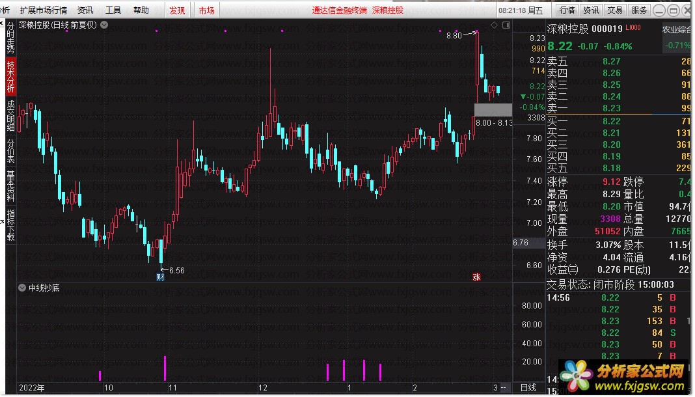695x397 pixels.
Task: Click the 外盘 value 51052
Action: 607,231
